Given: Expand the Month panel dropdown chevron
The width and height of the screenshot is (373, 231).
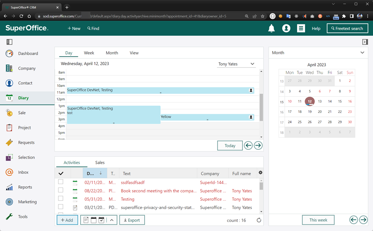Looking at the screenshot, I should (x=362, y=53).
